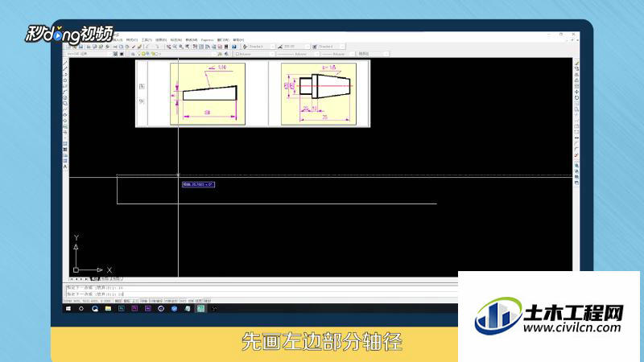Toggle DUCS in status bar

[184, 301]
